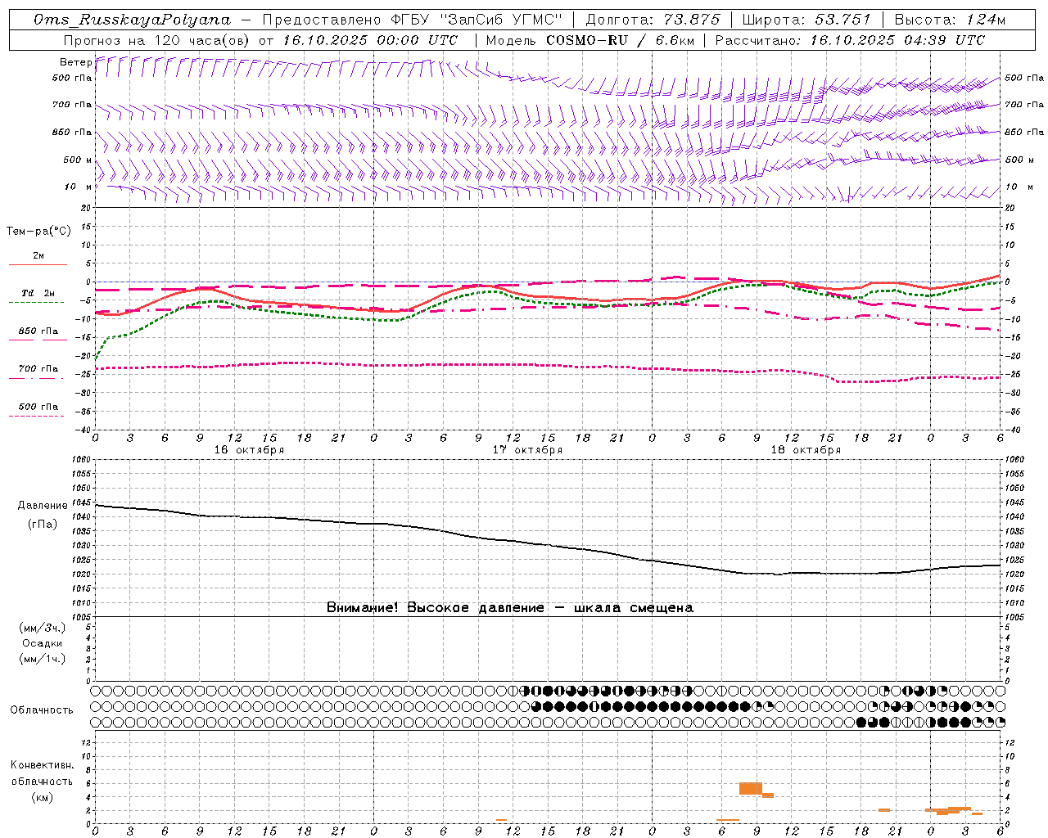Click the '(мм/3ч.)' precipitation unit label

(x=42, y=628)
